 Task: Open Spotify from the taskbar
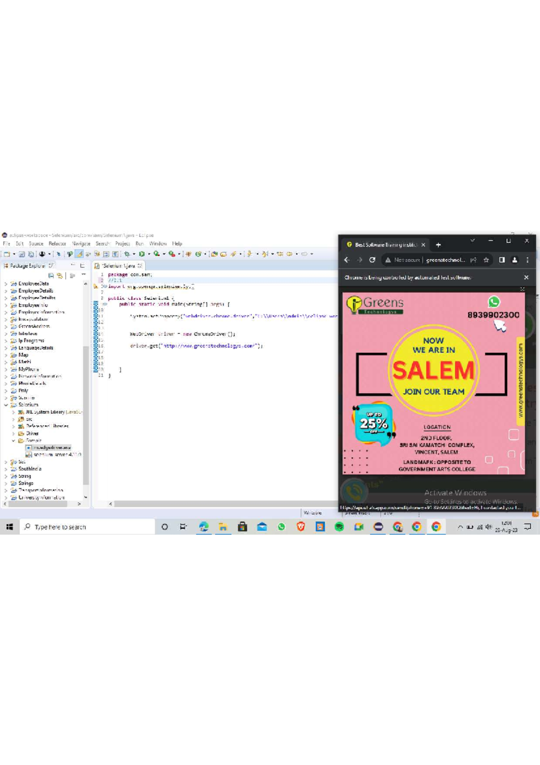(339, 527)
